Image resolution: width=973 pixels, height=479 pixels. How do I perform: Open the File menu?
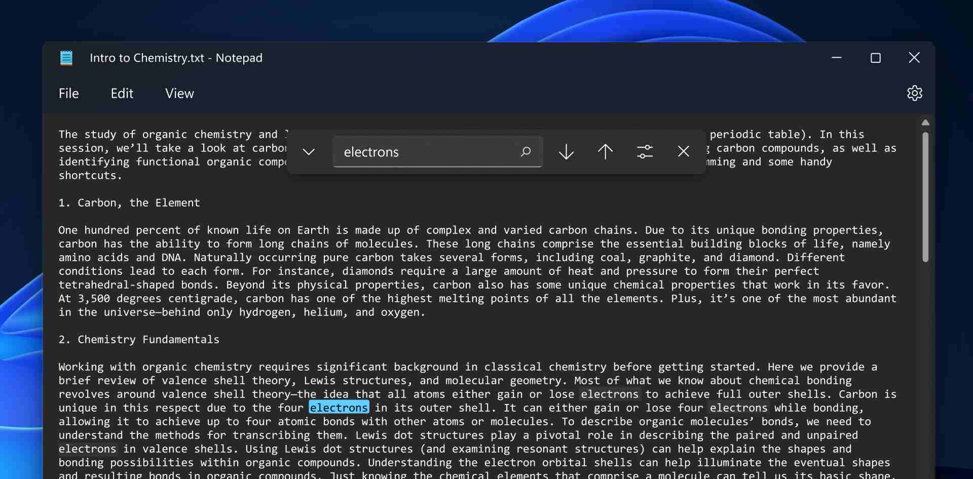[69, 93]
